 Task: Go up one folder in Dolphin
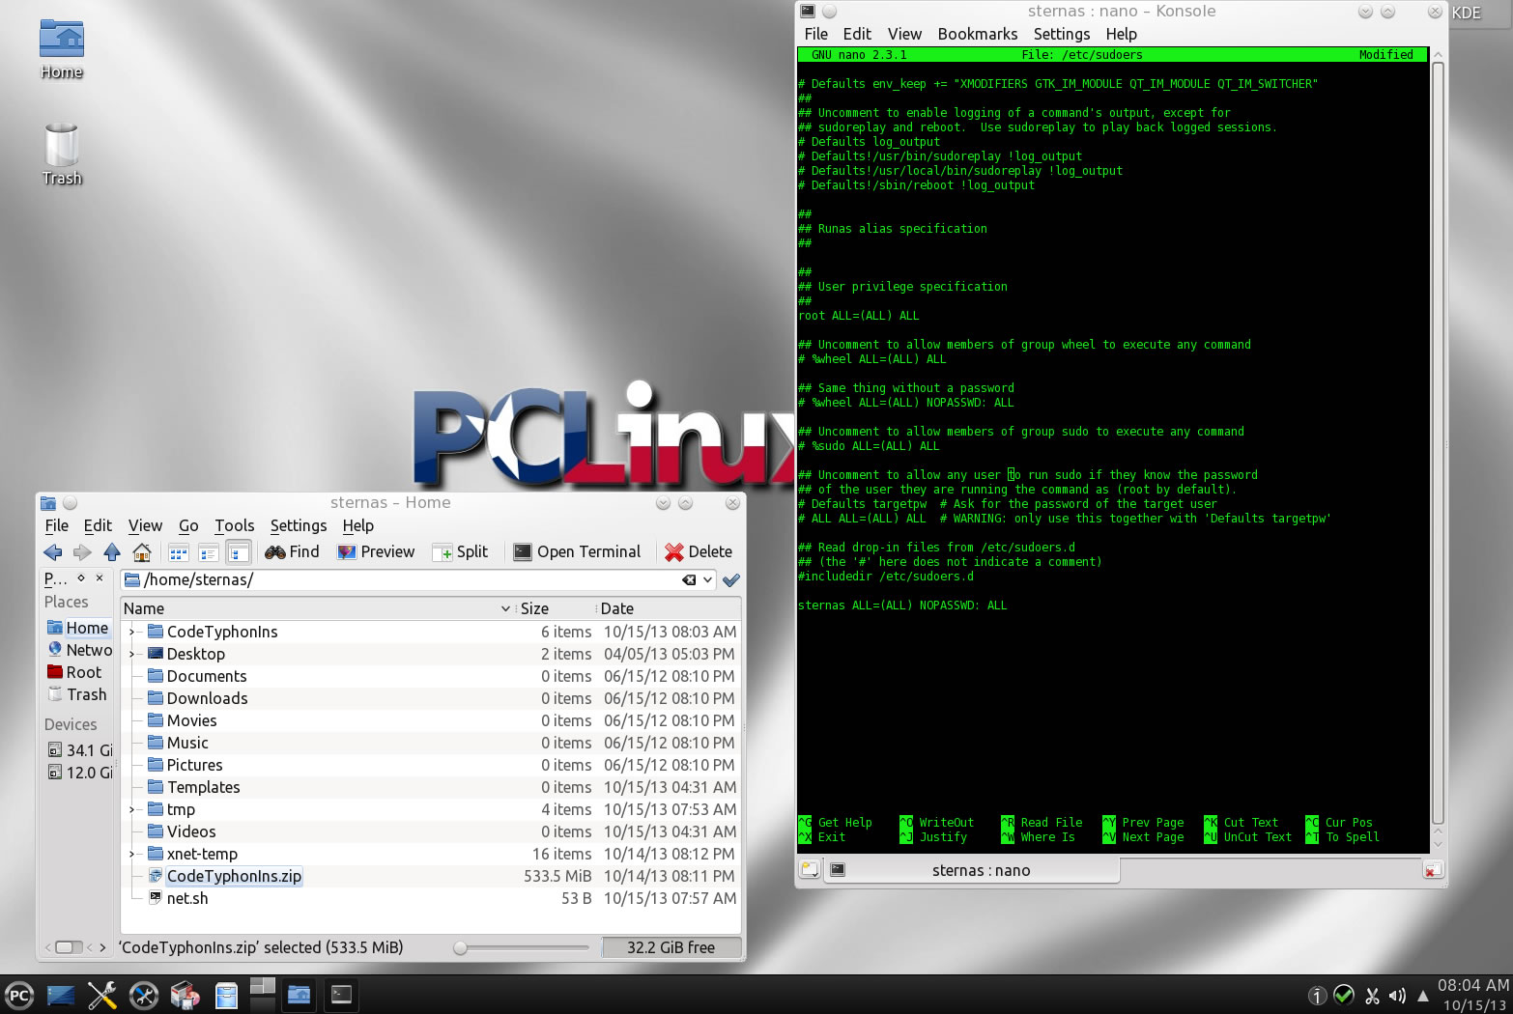pos(112,552)
